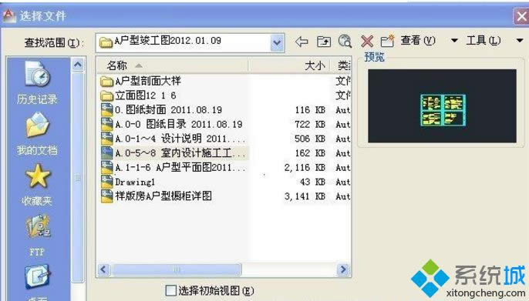
Task: Toggle the 选择初始视图 checkbox
Action: point(170,290)
